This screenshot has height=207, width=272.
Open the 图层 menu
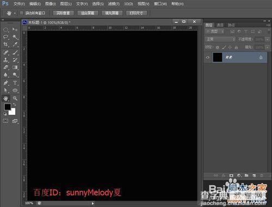click(x=66, y=4)
